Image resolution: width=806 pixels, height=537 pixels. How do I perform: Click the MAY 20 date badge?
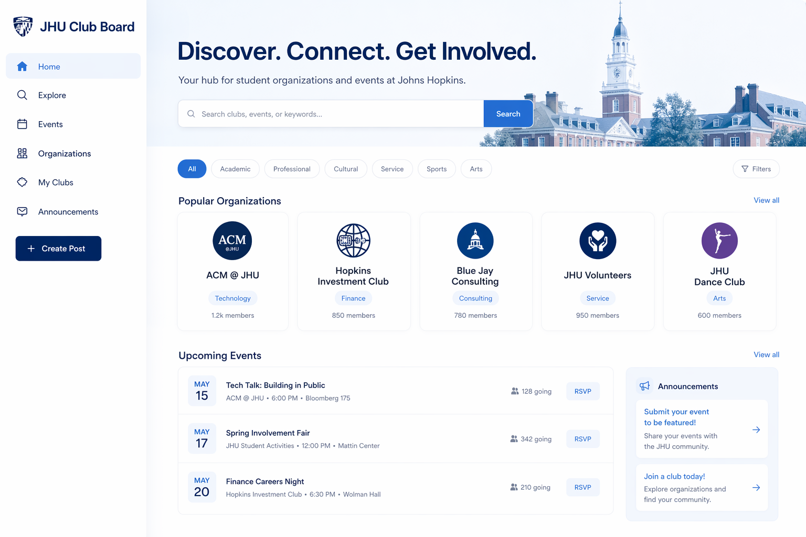coord(202,487)
